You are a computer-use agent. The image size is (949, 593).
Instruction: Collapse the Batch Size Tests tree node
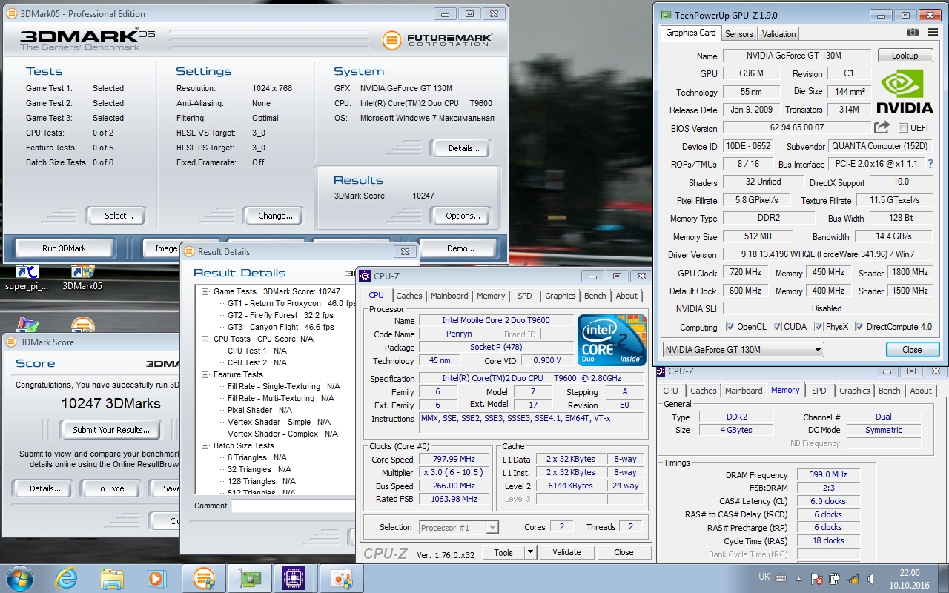pos(206,445)
